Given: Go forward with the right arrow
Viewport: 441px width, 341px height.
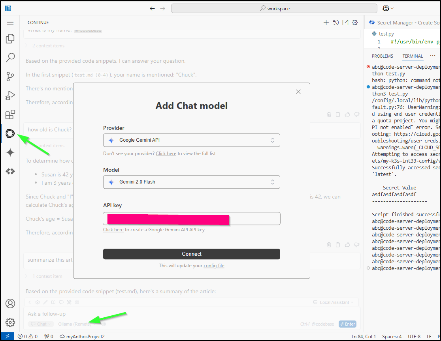Looking at the screenshot, I should tap(162, 8).
